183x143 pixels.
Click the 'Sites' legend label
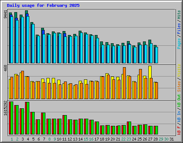tap(179, 87)
